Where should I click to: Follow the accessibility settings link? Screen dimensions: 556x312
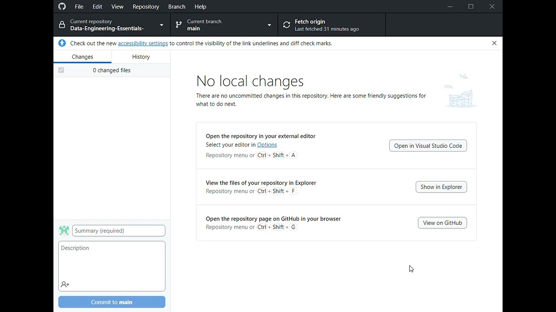point(143,43)
